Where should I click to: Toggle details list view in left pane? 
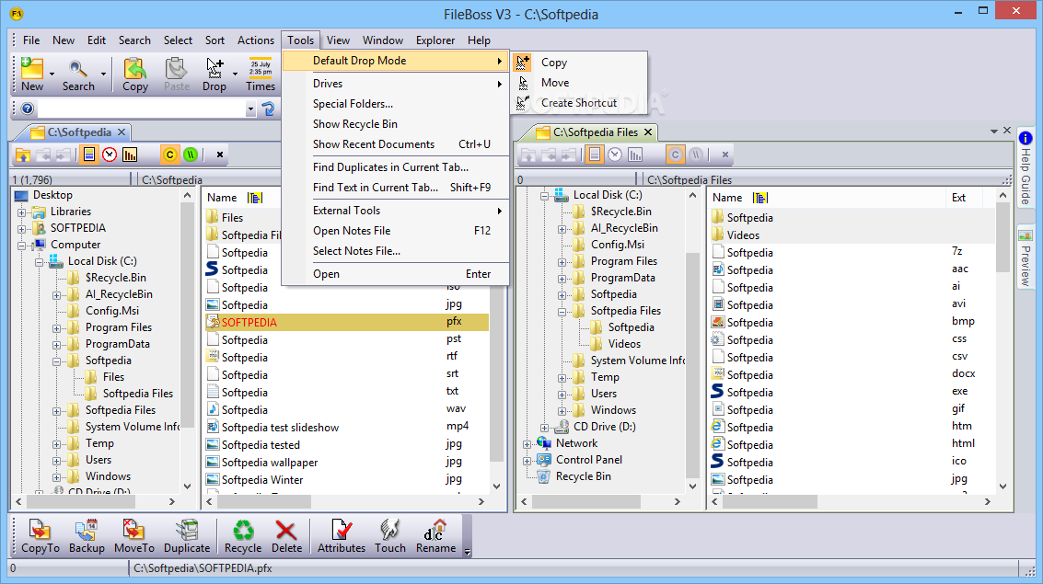tap(89, 155)
